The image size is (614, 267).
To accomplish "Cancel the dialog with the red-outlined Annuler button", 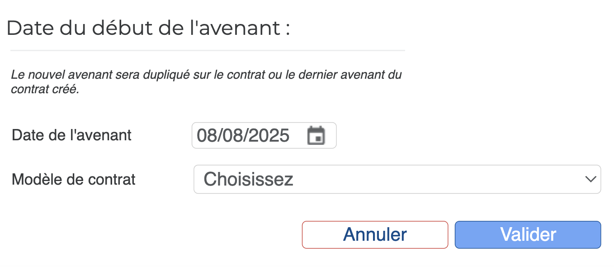I will (x=375, y=234).
